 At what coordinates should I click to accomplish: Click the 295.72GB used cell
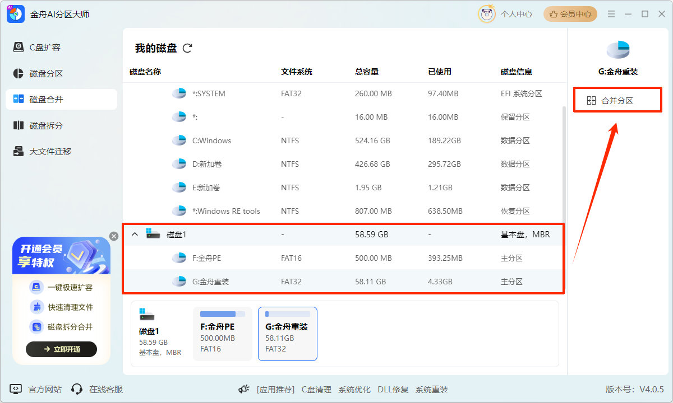click(444, 164)
